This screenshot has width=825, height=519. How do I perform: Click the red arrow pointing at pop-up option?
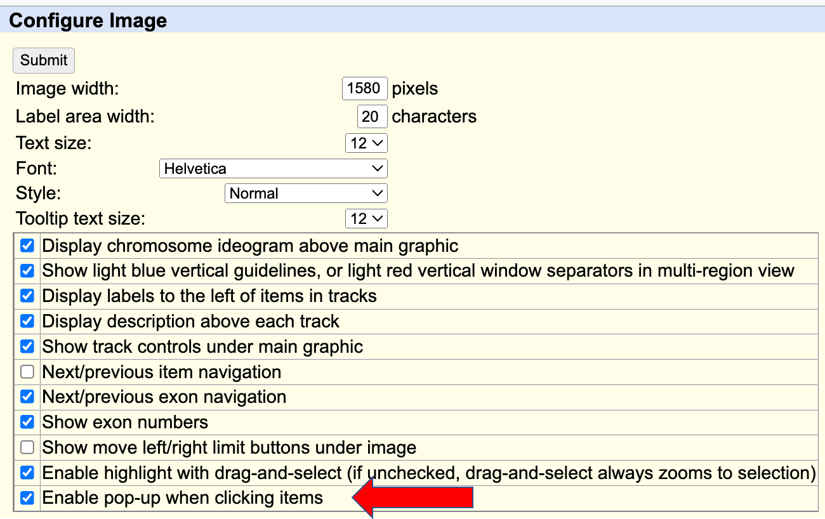pyautogui.click(x=412, y=497)
